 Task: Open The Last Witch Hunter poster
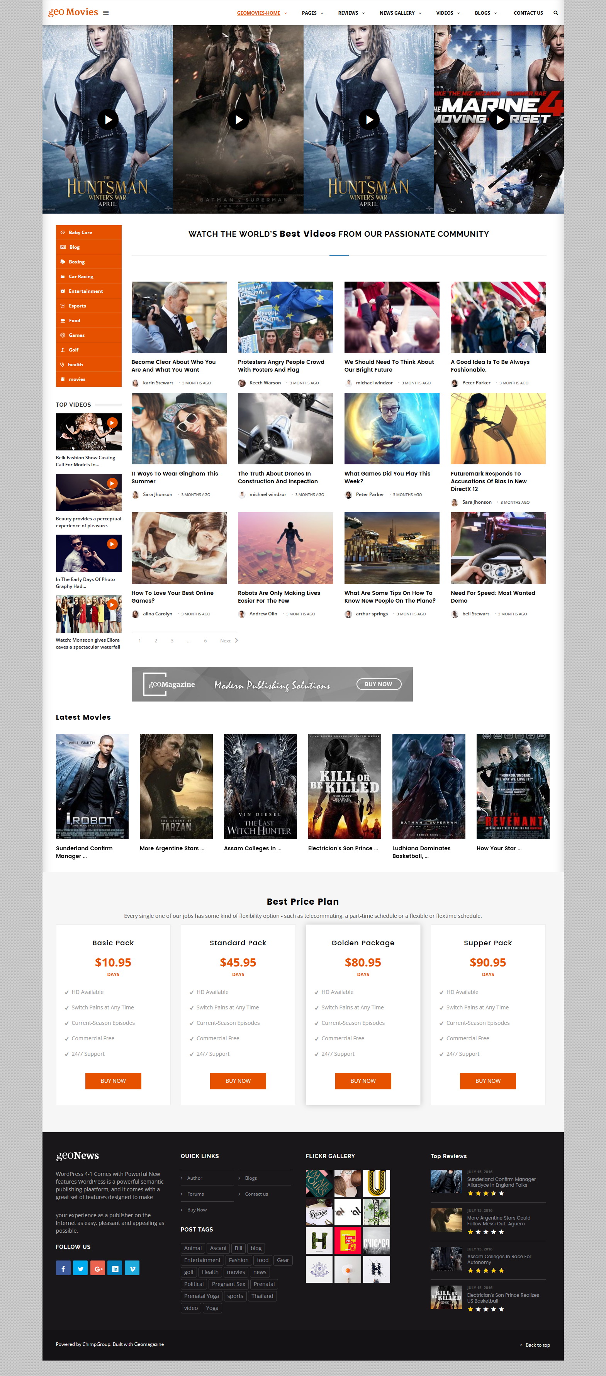(x=261, y=786)
